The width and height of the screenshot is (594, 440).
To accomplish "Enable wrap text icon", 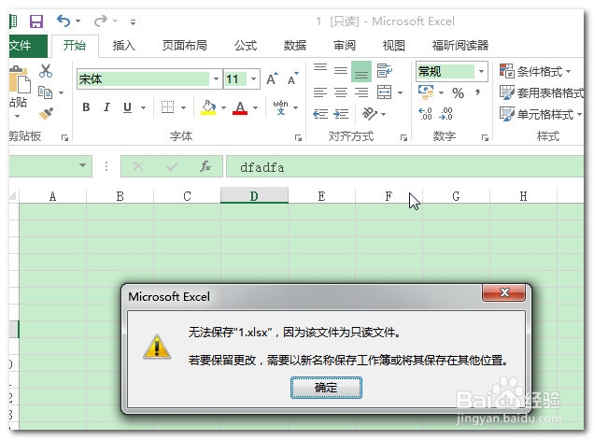I will click(x=384, y=70).
